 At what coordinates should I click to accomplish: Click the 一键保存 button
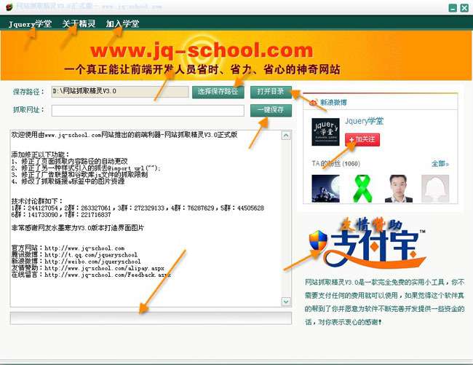click(271, 110)
